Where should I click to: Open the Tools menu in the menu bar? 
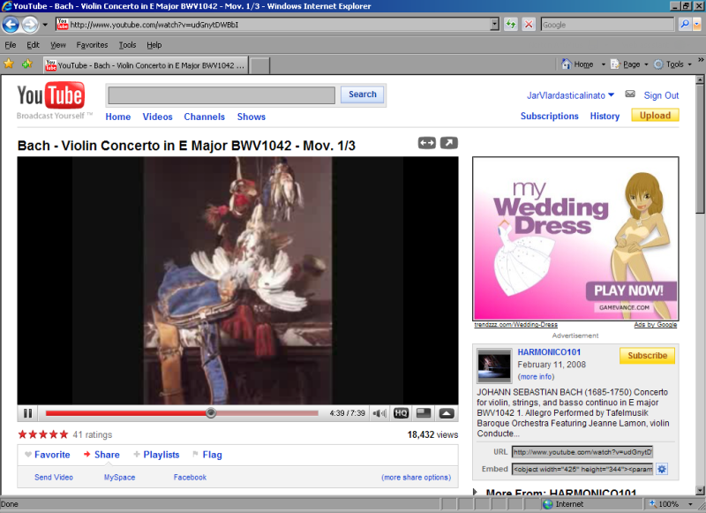(127, 45)
